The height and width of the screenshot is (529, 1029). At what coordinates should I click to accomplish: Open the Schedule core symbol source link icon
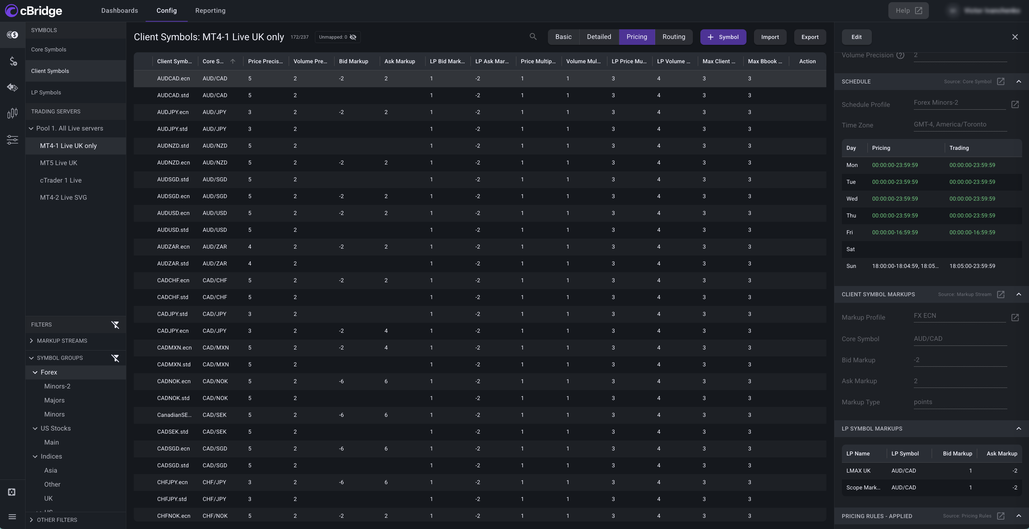click(x=1001, y=81)
